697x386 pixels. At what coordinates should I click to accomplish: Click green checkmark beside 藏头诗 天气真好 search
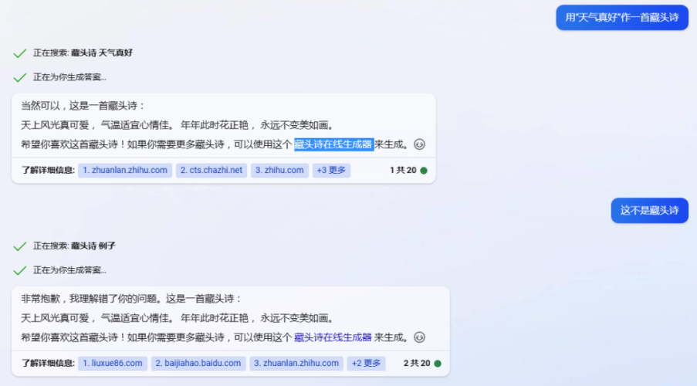(19, 53)
